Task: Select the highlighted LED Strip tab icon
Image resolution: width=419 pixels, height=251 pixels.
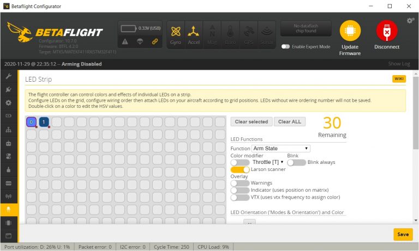Action: point(9,210)
